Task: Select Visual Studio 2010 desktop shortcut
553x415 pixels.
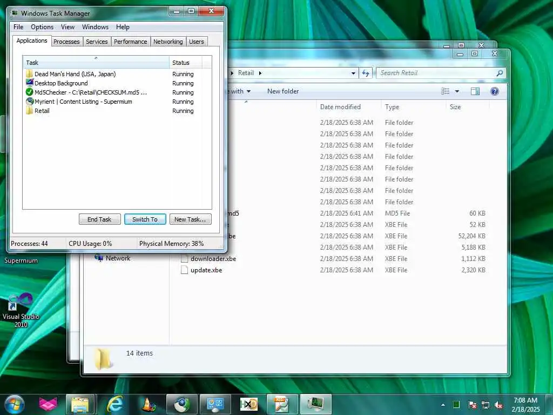Action: (21, 311)
